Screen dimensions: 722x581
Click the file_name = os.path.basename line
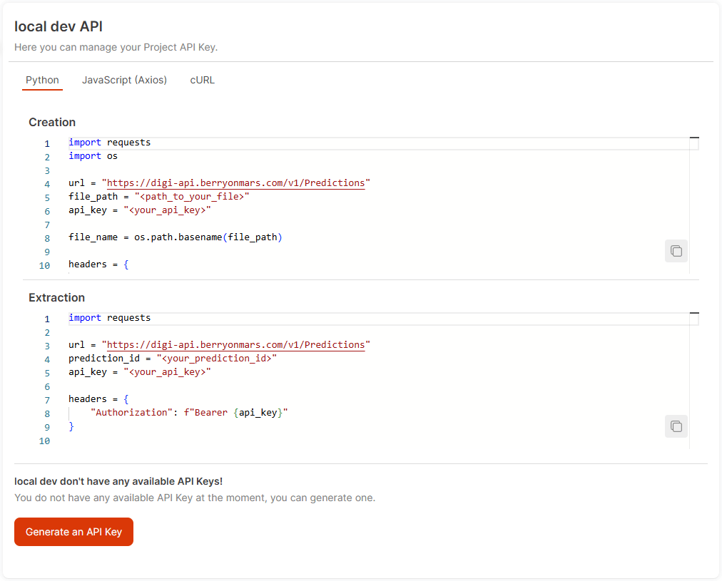176,237
